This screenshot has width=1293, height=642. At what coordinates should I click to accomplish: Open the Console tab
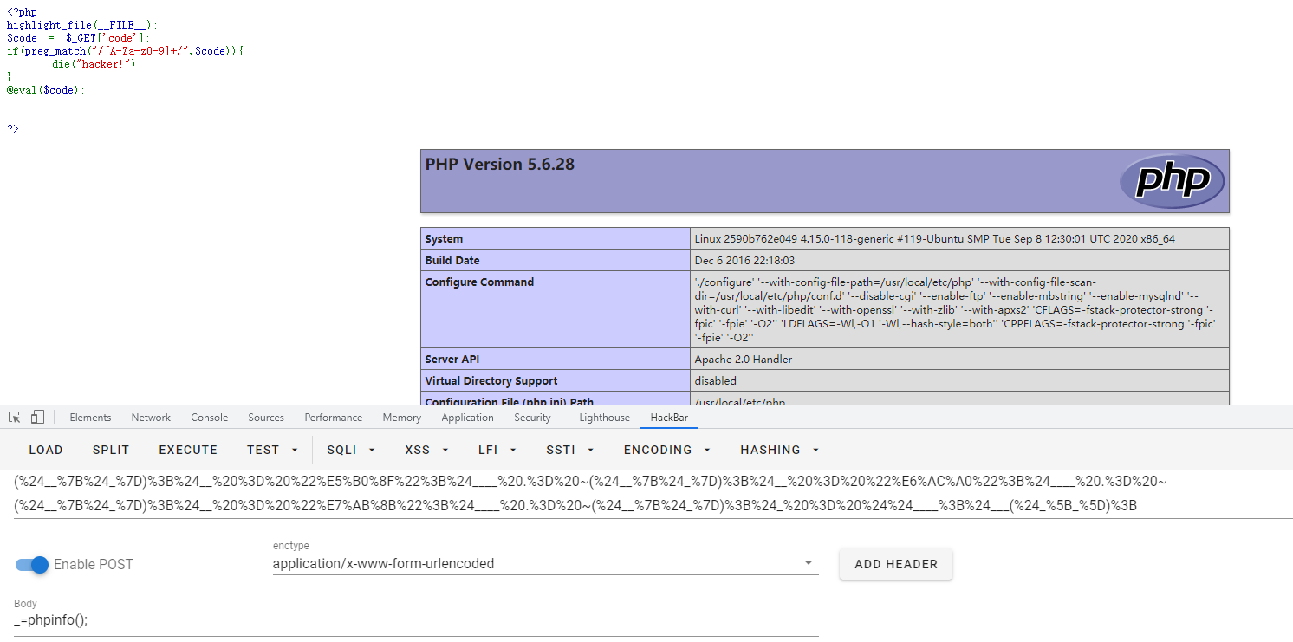pos(210,418)
